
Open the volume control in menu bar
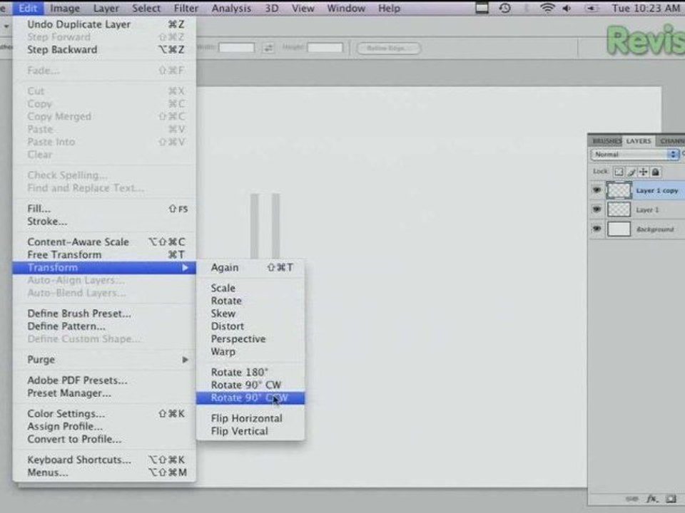567,8
